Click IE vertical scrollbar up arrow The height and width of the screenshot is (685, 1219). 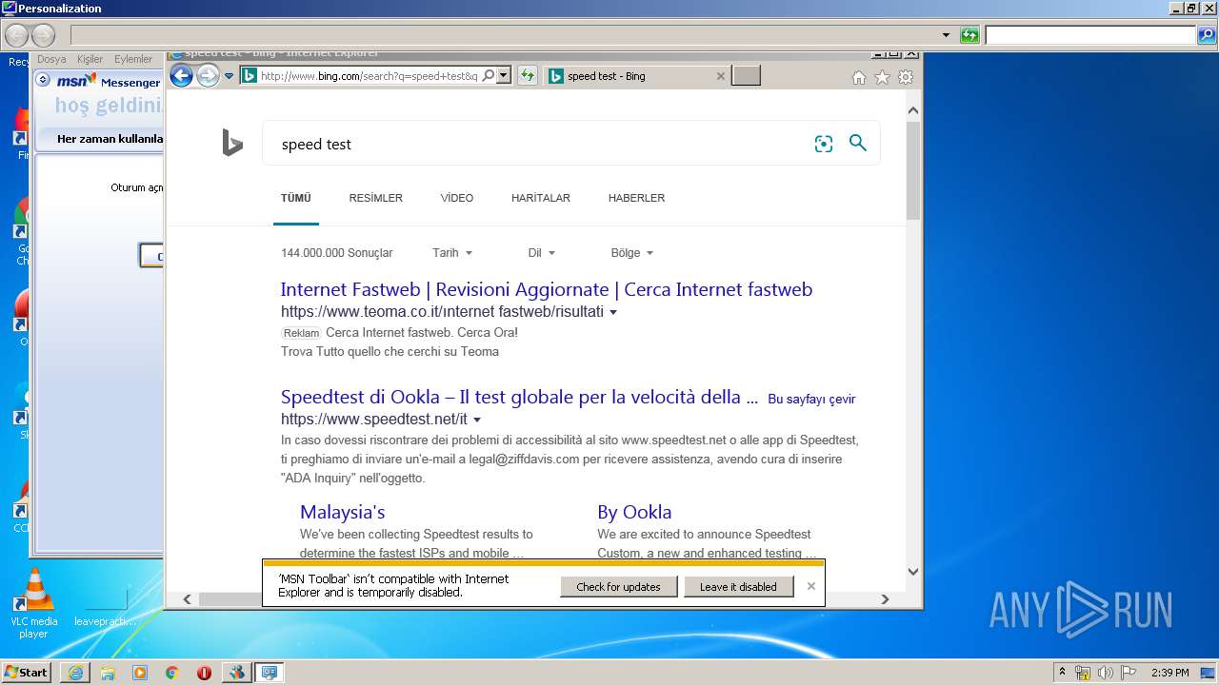(x=913, y=110)
